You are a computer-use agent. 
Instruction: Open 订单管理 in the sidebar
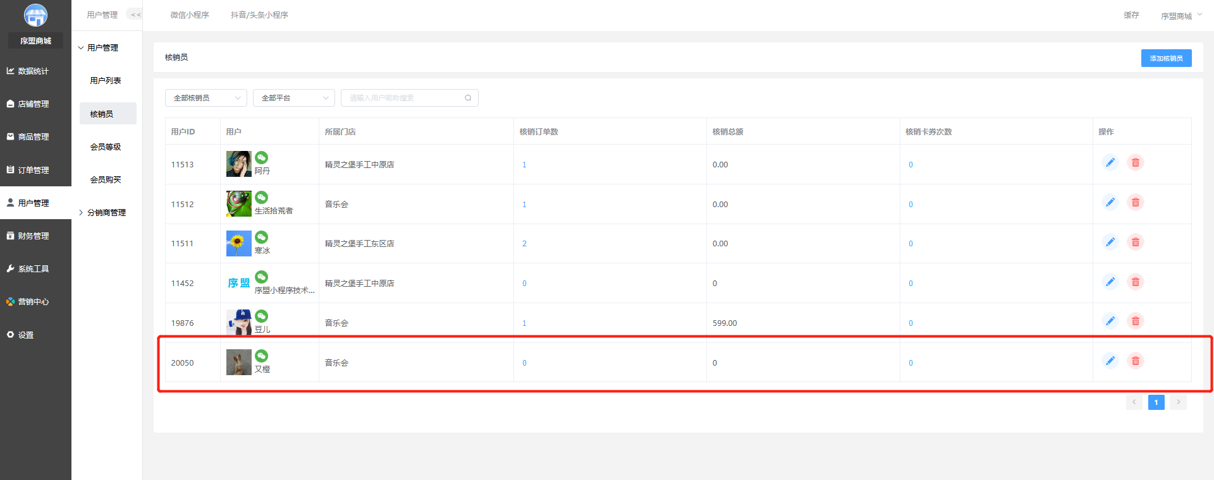click(35, 171)
